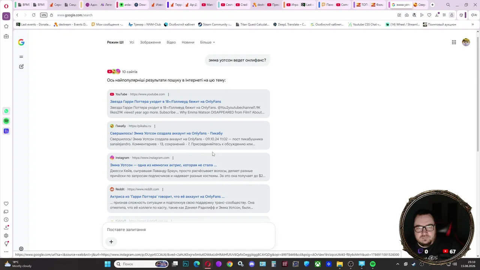This screenshot has height=270, width=480.
Task: Switch to the Новини tab
Action: pos(188,42)
